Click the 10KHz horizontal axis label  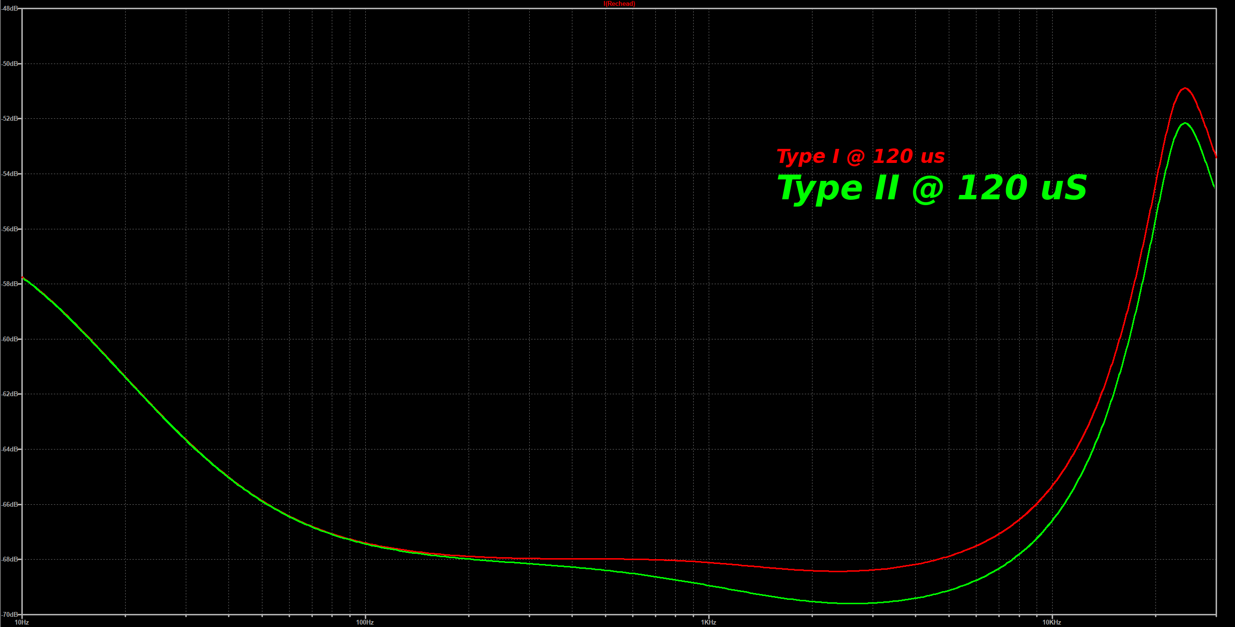click(1052, 622)
